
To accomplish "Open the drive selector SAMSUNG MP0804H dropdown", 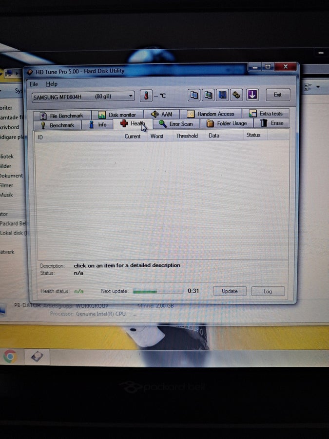I will pos(83,97).
